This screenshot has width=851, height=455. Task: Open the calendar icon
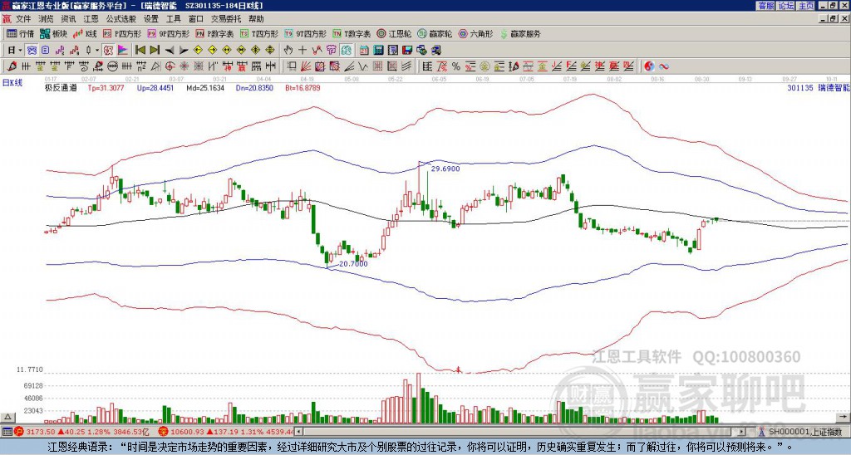pyautogui.click(x=364, y=50)
